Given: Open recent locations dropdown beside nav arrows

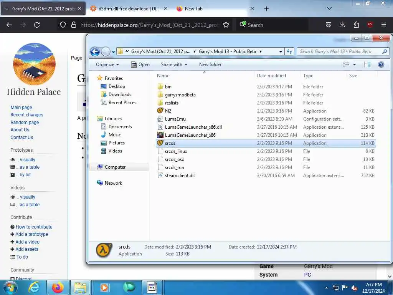Looking at the screenshot, I should click(113, 52).
